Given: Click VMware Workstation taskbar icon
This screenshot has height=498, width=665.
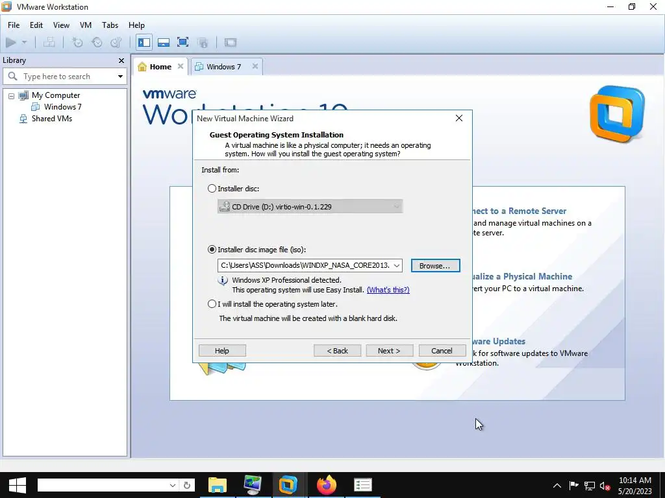Looking at the screenshot, I should tap(288, 485).
